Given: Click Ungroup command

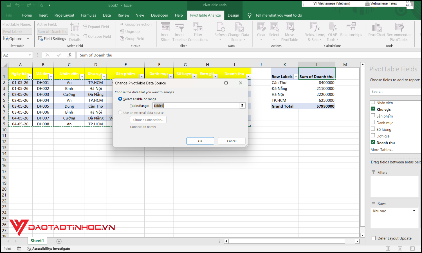Looking at the screenshot, I should click(x=130, y=31).
